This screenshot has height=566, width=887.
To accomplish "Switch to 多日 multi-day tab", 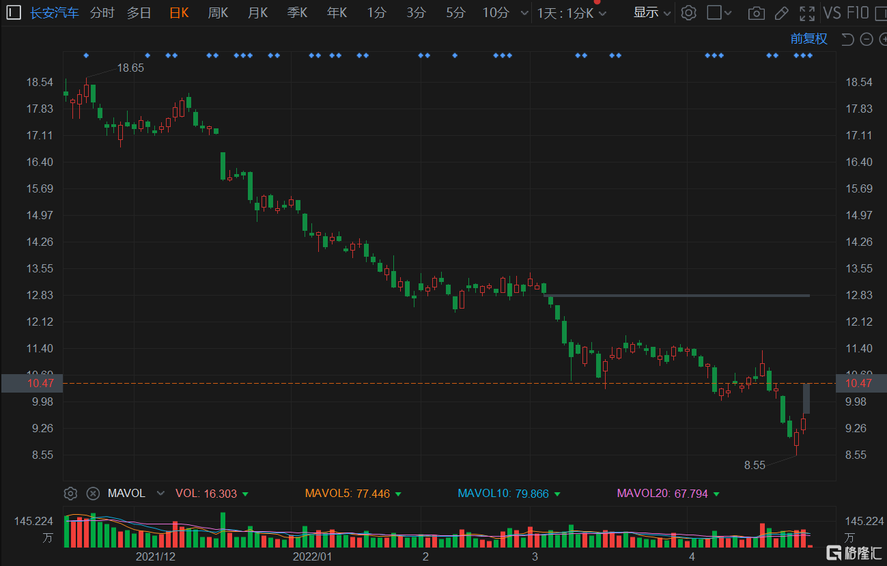I will pos(139,12).
